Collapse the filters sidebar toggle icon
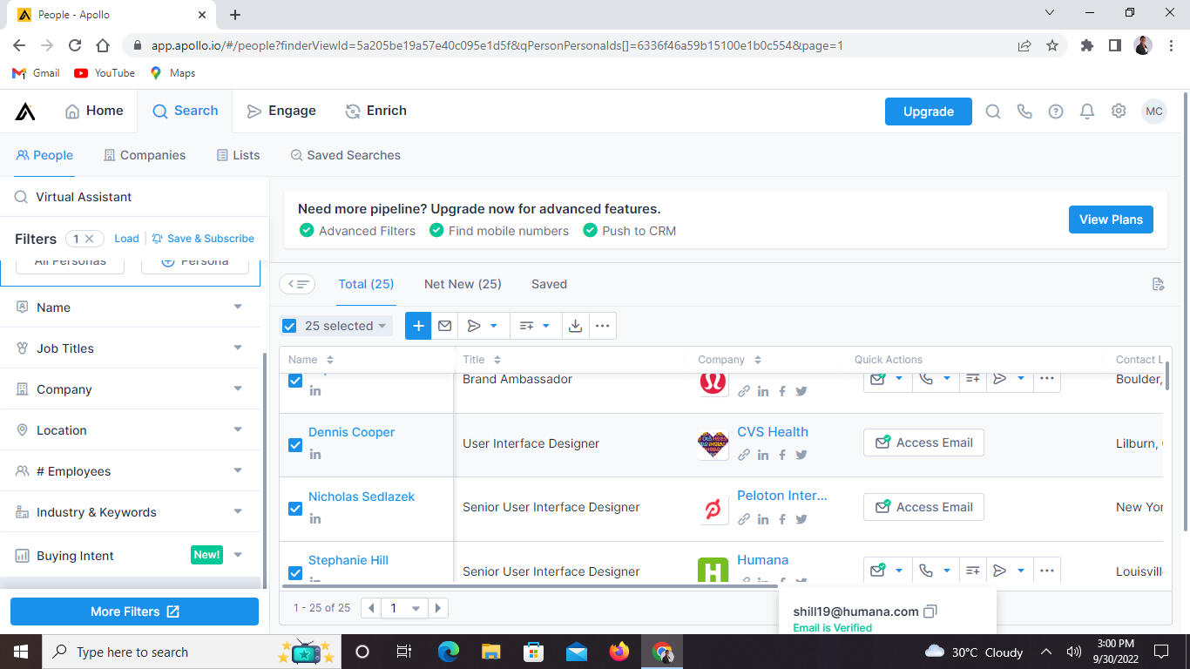The image size is (1190, 669). [298, 284]
